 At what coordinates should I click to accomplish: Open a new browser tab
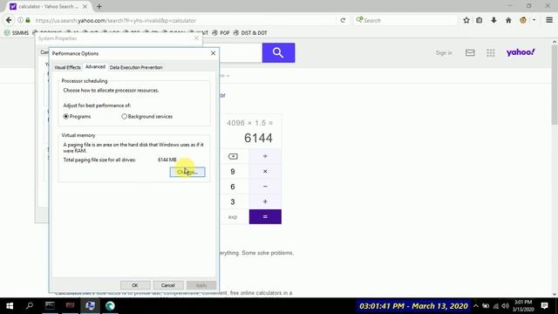click(99, 6)
